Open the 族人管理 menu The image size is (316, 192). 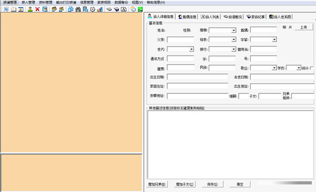[28, 3]
